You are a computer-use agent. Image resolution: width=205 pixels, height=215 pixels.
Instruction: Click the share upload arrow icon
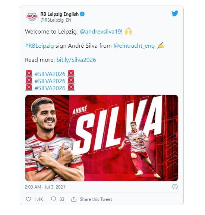[x=74, y=199]
